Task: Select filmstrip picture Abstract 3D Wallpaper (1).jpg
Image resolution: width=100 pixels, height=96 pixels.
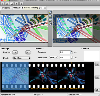Action: pos(15,76)
